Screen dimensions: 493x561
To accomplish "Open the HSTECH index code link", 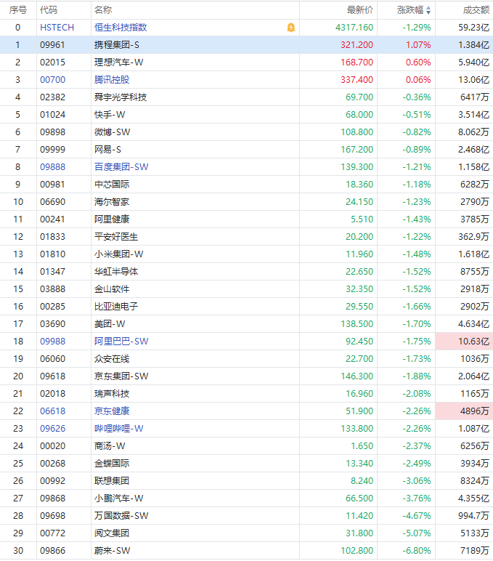I will (57, 28).
